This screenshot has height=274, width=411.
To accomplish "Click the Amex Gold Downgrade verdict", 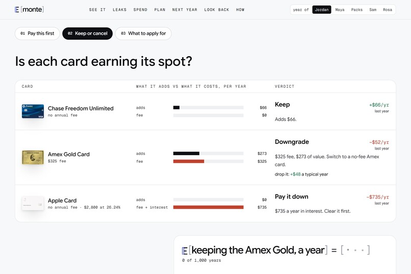I will coord(292,142).
